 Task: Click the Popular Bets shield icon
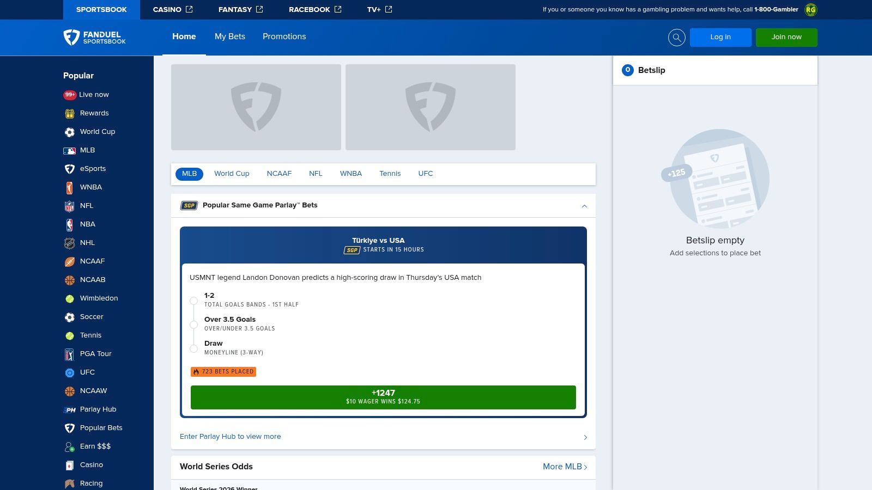click(70, 428)
